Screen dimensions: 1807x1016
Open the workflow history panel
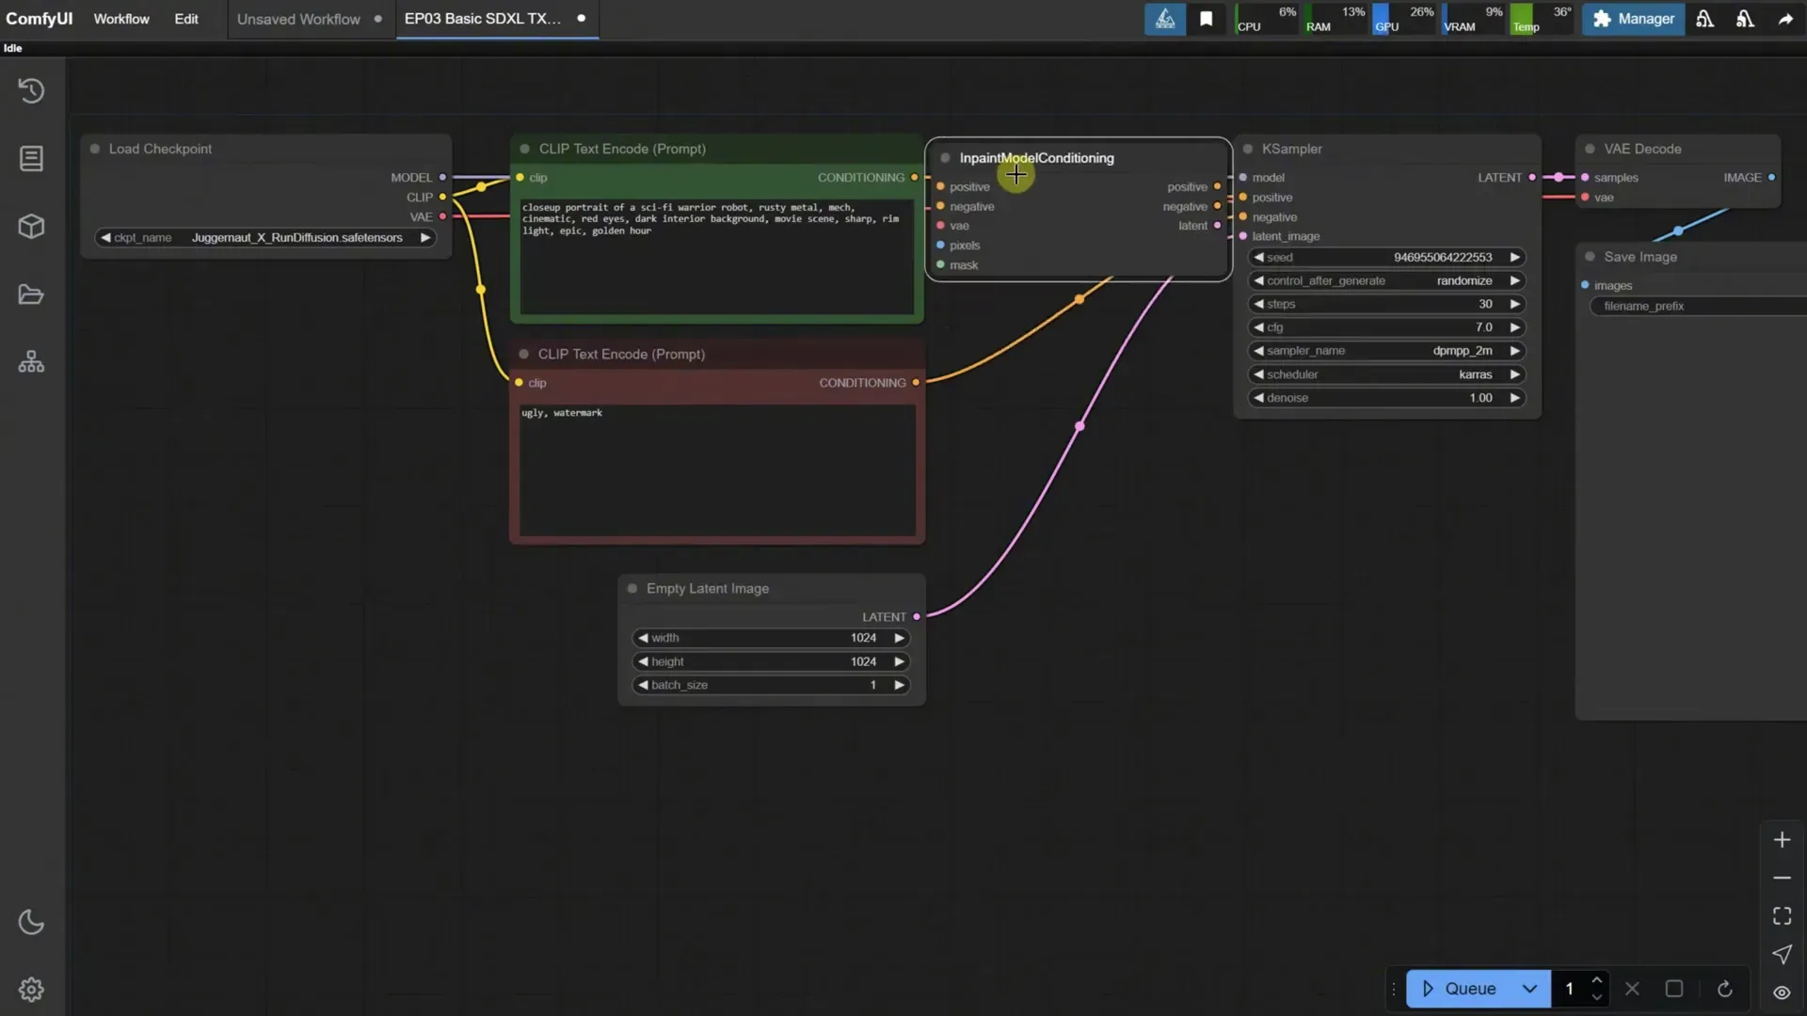(31, 90)
